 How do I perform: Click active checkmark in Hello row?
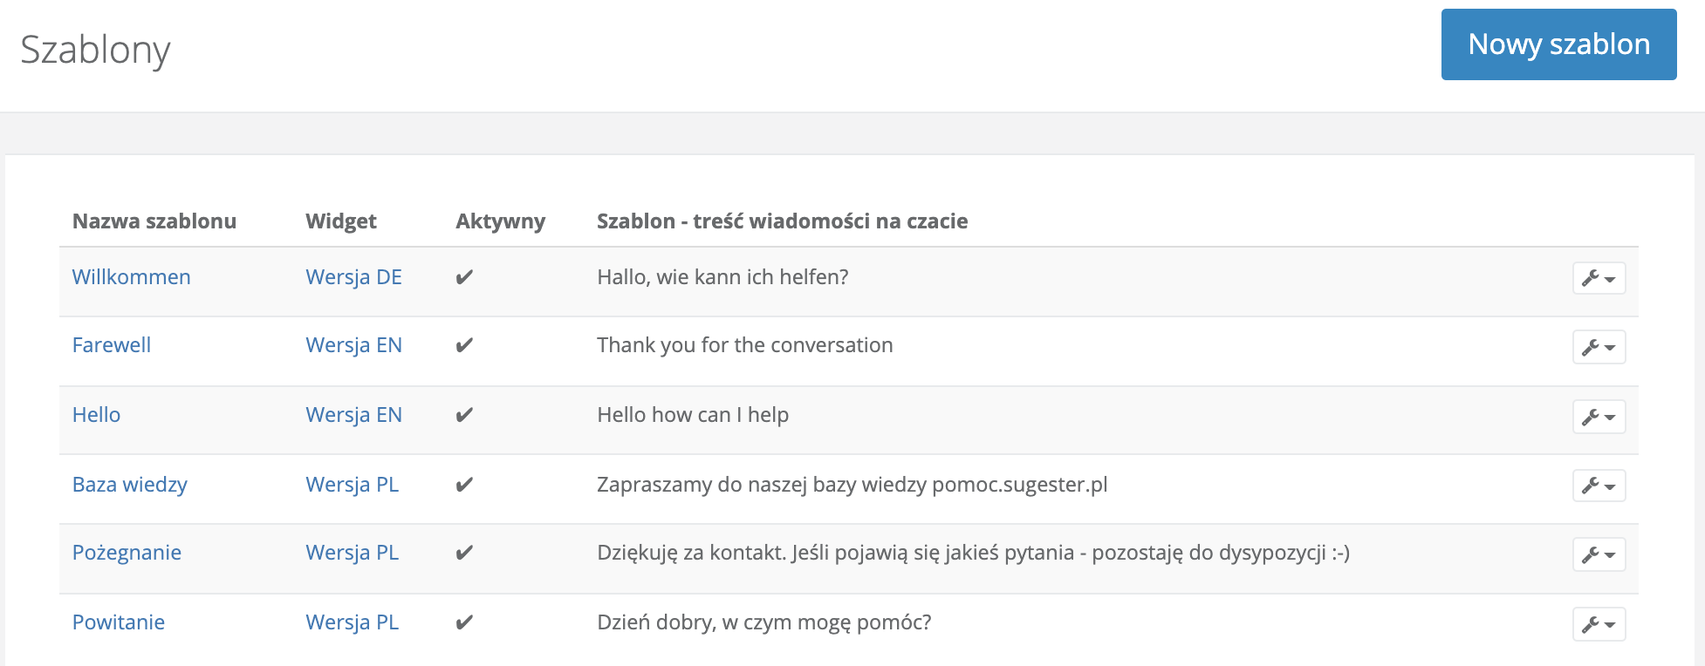(464, 415)
